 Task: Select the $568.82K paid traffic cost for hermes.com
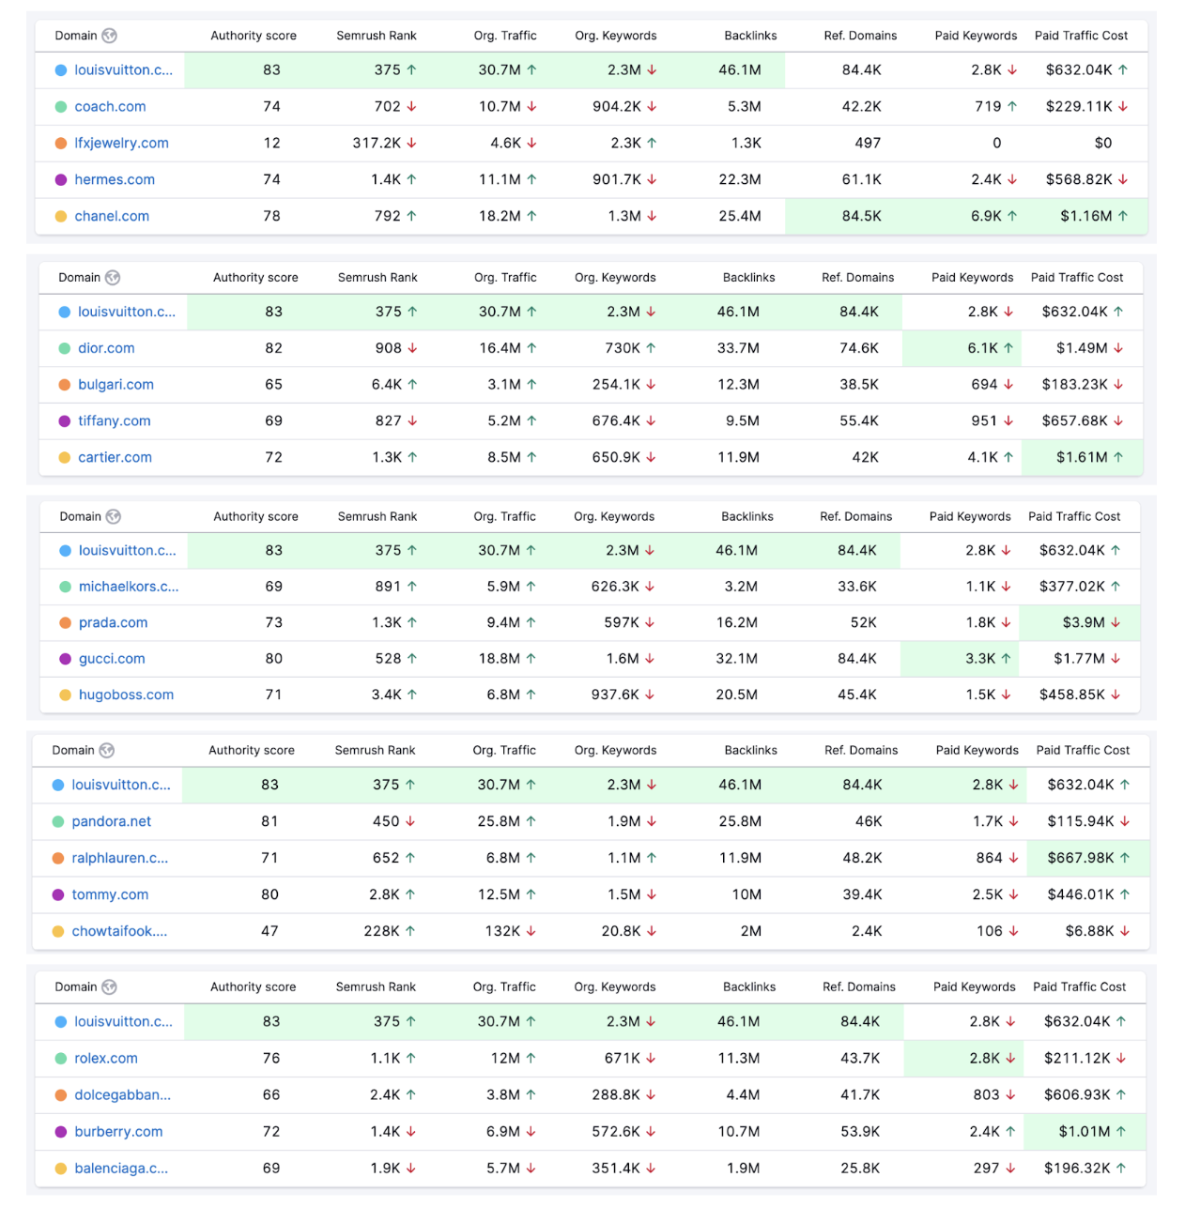[1086, 180]
